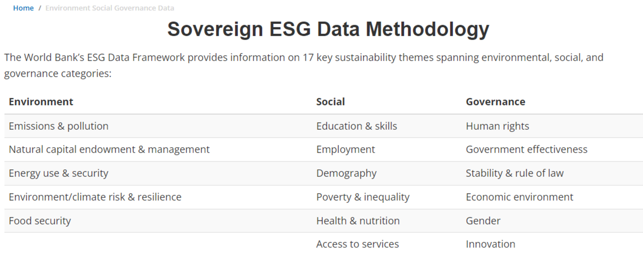Click the Food security cell
The width and height of the screenshot is (643, 262).
tap(40, 221)
